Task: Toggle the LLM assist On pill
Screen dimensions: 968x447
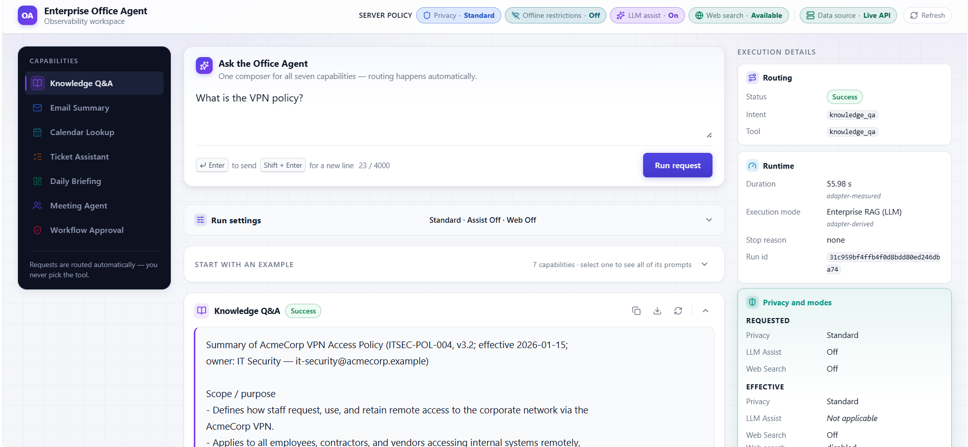Action: (x=647, y=15)
